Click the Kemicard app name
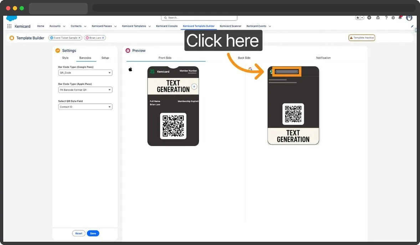The width and height of the screenshot is (420, 245). [22, 26]
